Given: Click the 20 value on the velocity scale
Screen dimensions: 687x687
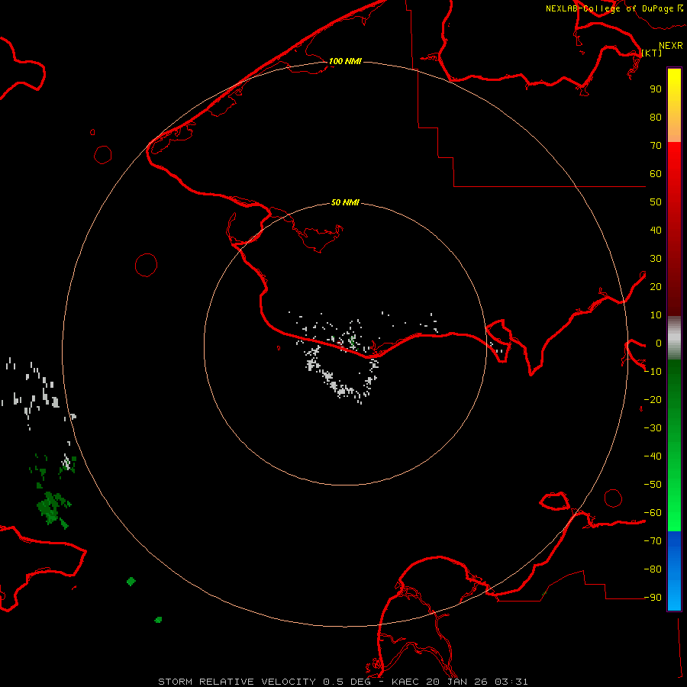Looking at the screenshot, I should [x=656, y=287].
